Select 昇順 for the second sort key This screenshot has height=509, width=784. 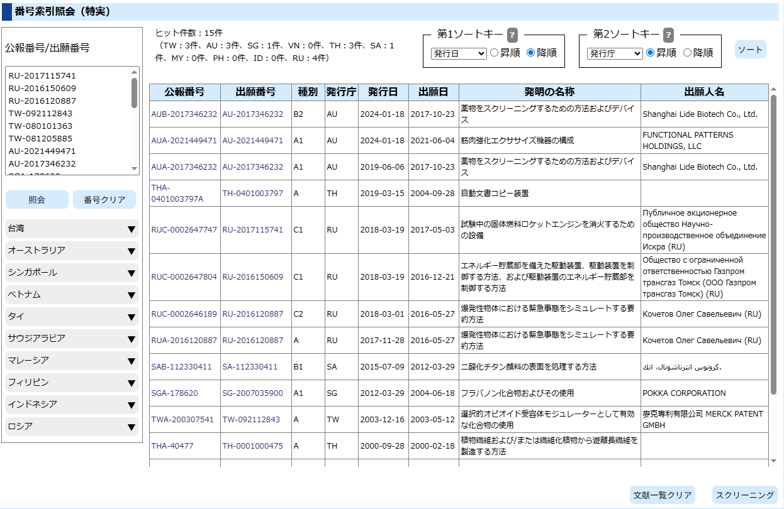(651, 53)
